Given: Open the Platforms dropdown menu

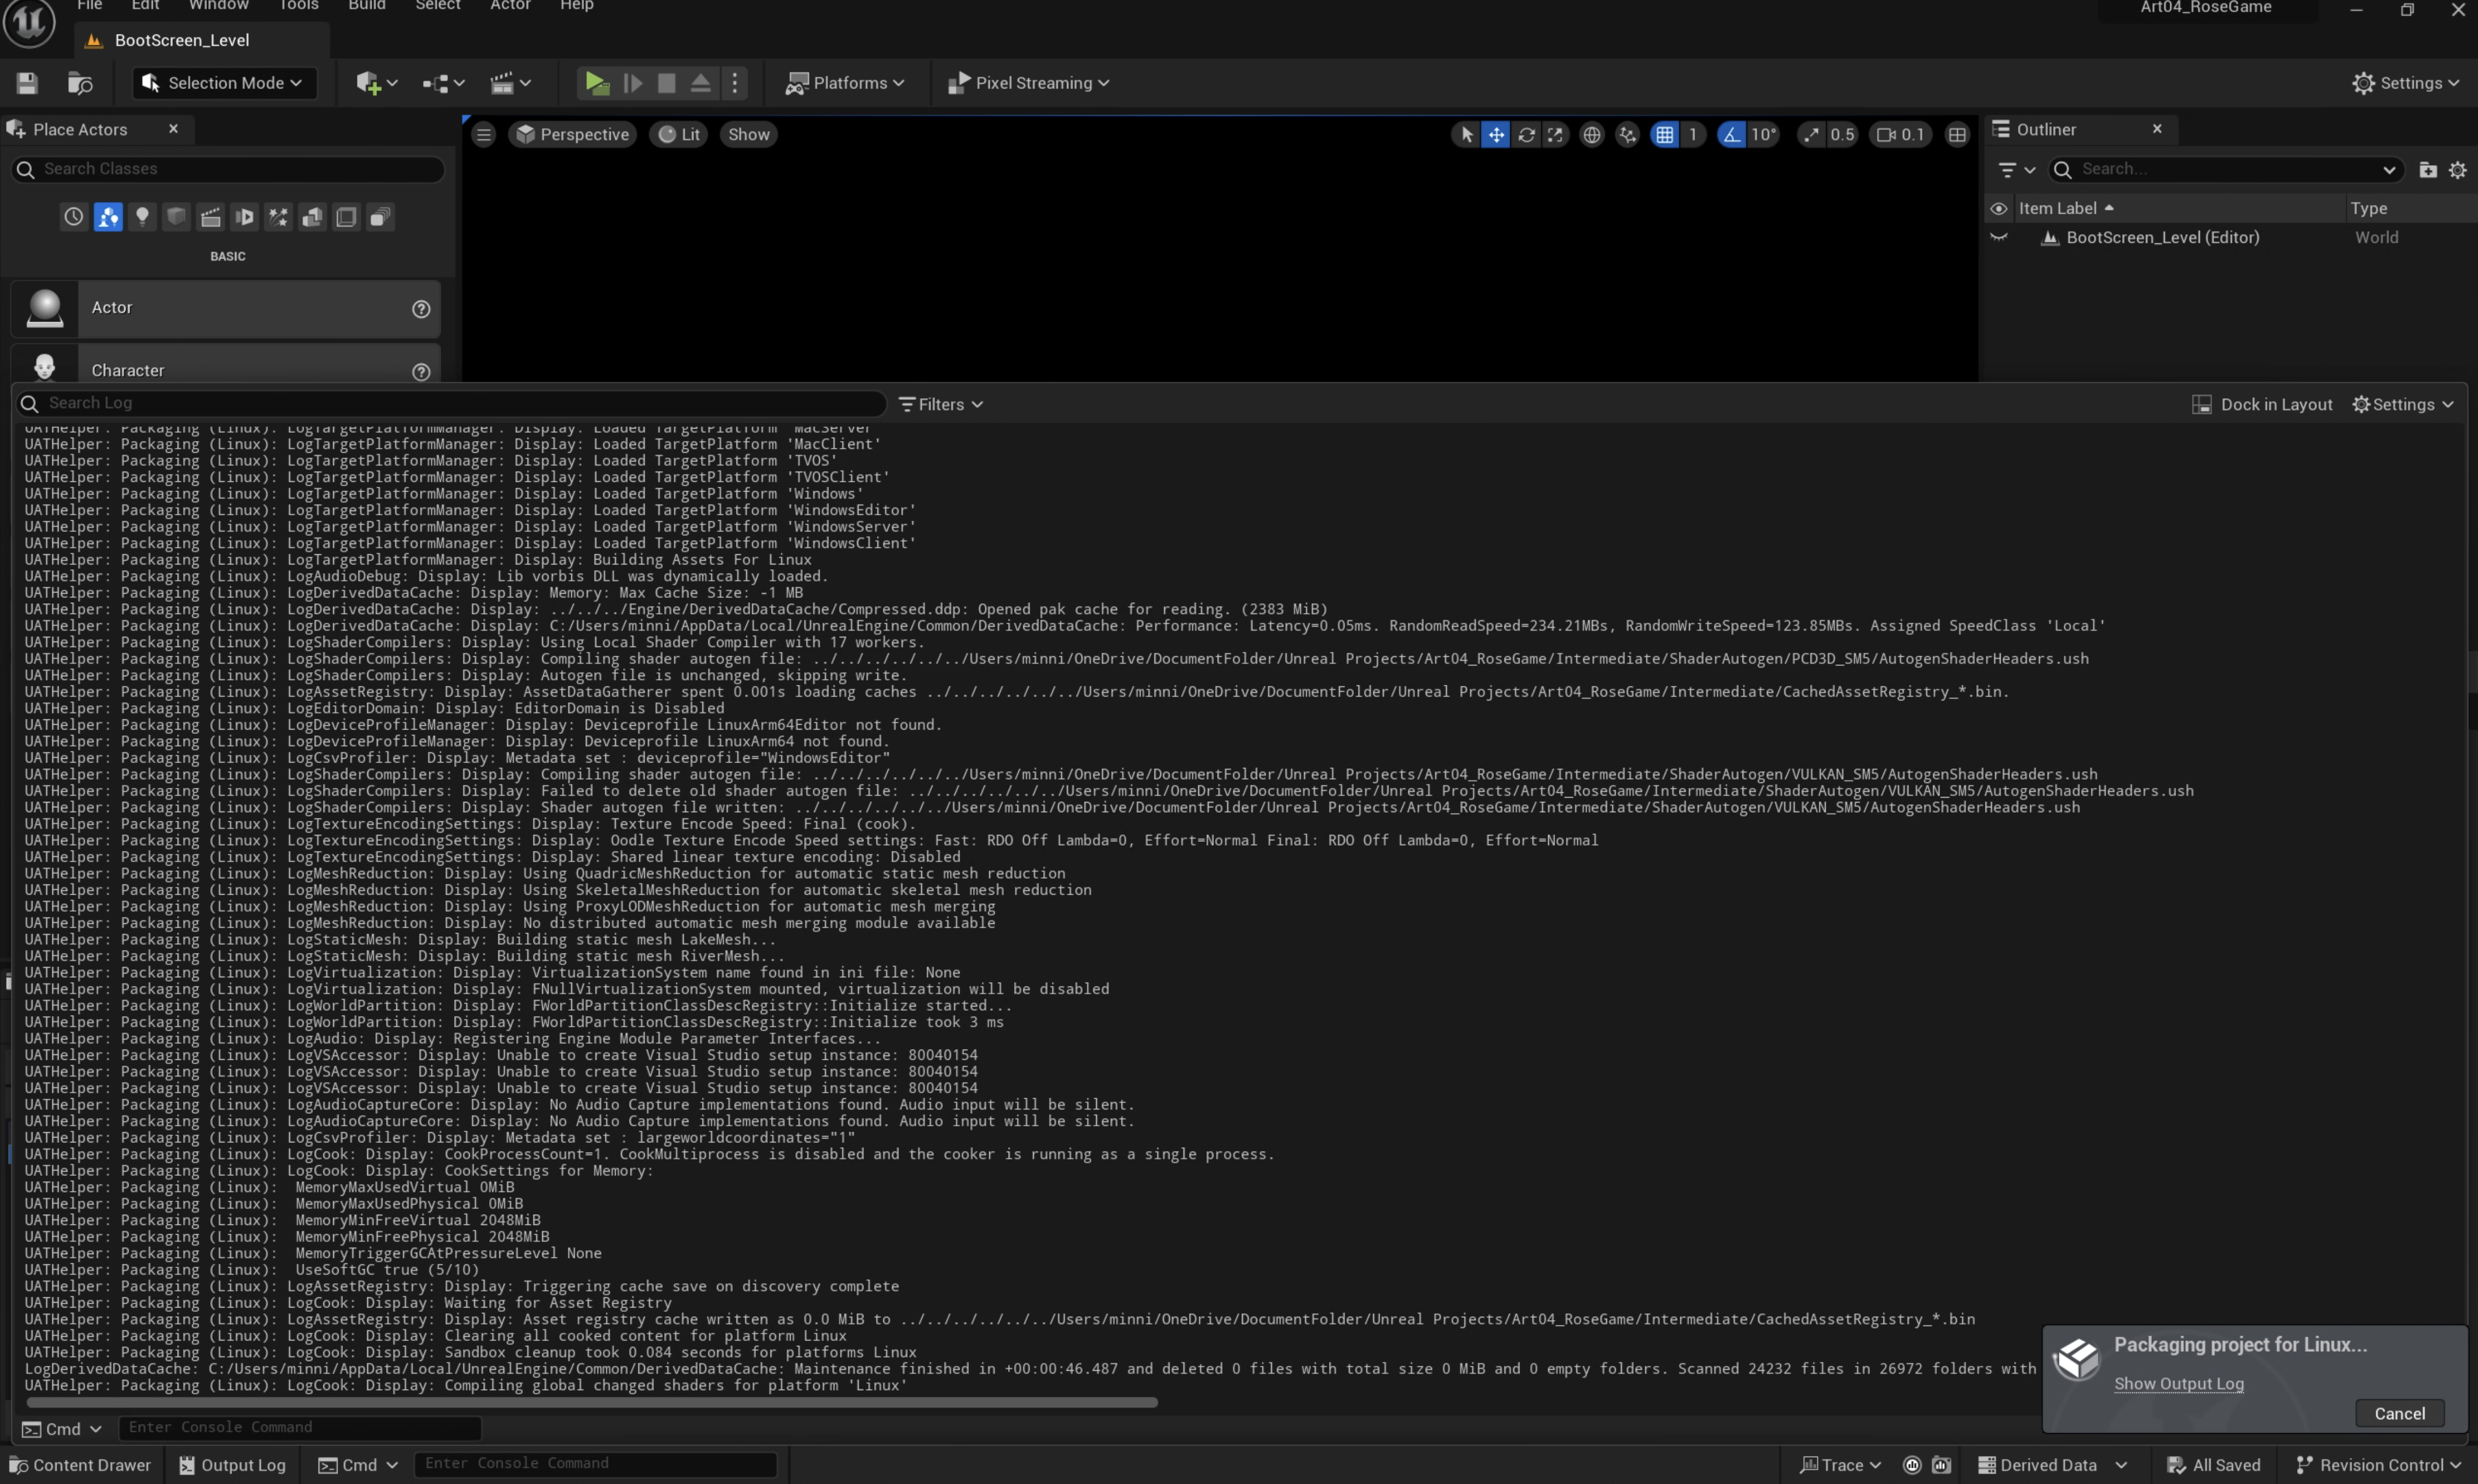Looking at the screenshot, I should [x=845, y=83].
